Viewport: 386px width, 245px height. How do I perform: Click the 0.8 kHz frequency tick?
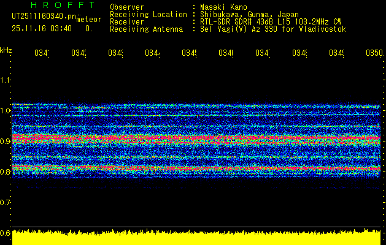coord(6,172)
